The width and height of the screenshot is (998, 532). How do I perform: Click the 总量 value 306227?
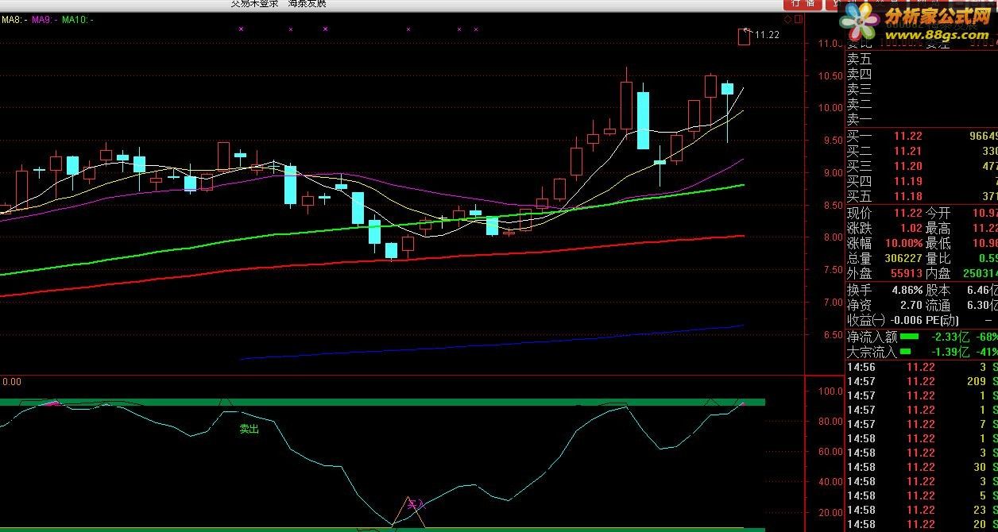coord(903,259)
